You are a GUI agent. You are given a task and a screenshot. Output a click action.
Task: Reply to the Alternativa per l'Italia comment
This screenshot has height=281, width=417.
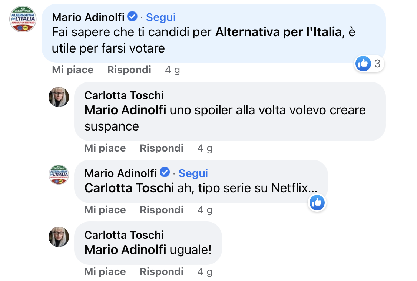(129, 70)
